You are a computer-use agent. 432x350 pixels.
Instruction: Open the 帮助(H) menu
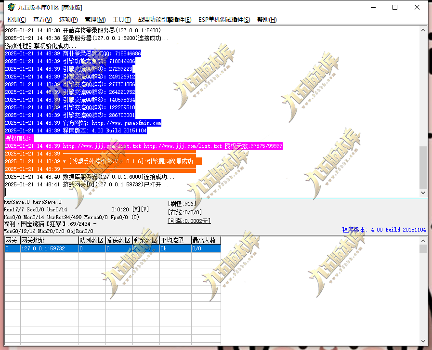267,20
